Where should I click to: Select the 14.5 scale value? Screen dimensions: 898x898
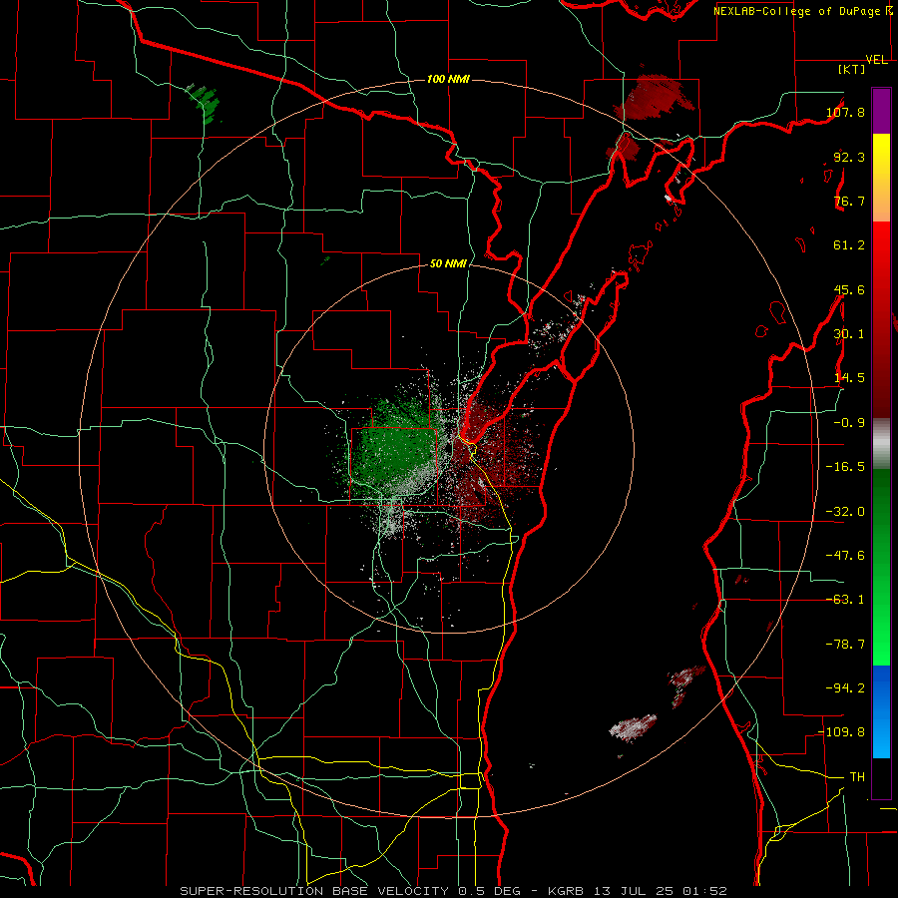coord(849,378)
